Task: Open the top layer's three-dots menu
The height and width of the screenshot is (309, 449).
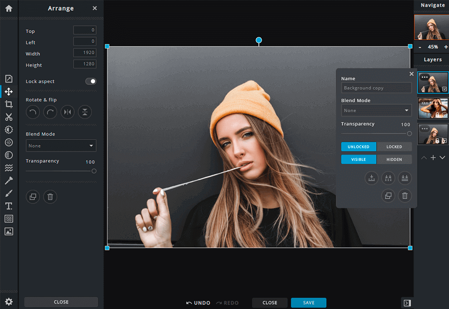Action: coord(425,77)
